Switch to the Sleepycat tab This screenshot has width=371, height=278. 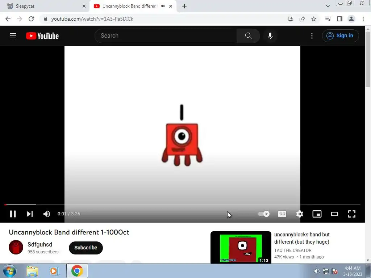44,6
